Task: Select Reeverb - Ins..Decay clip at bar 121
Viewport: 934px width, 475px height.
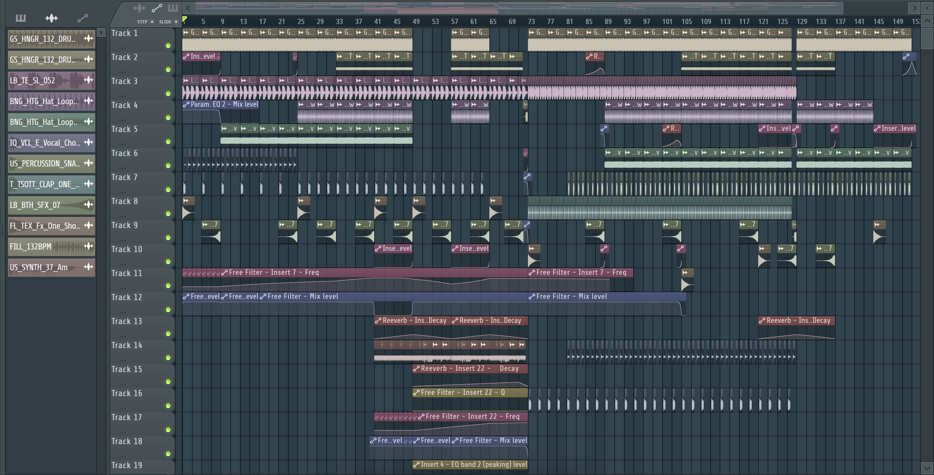Action: click(x=796, y=328)
